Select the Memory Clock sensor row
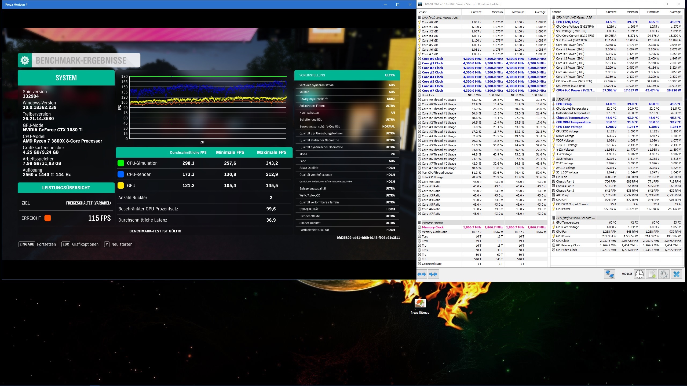Image resolution: width=687 pixels, height=386 pixels. (433, 227)
